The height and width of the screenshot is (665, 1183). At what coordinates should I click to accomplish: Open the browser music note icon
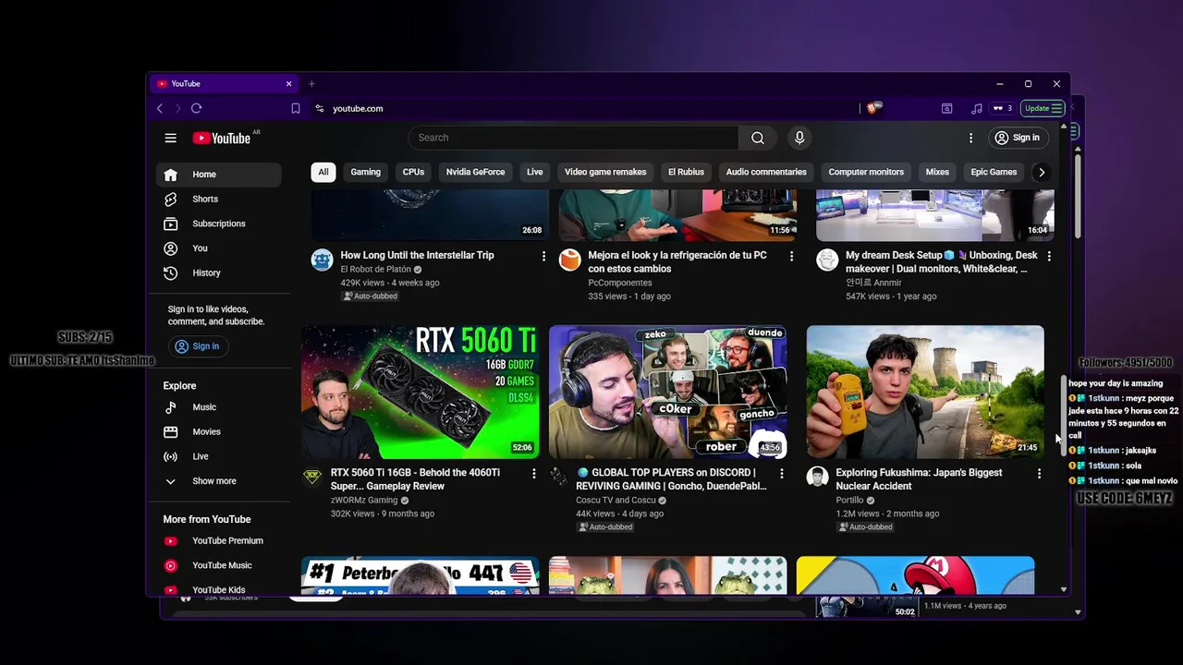click(977, 108)
